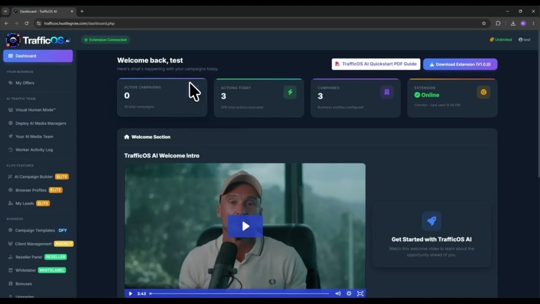Image resolution: width=540 pixels, height=304 pixels.
Task: Click the Campaign Templates icon
Action: (11, 230)
